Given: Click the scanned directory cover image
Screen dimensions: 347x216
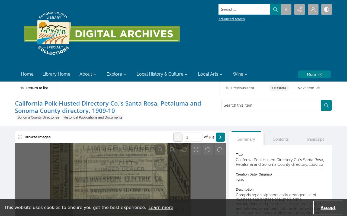Looking at the screenshot, I should pos(121,180).
